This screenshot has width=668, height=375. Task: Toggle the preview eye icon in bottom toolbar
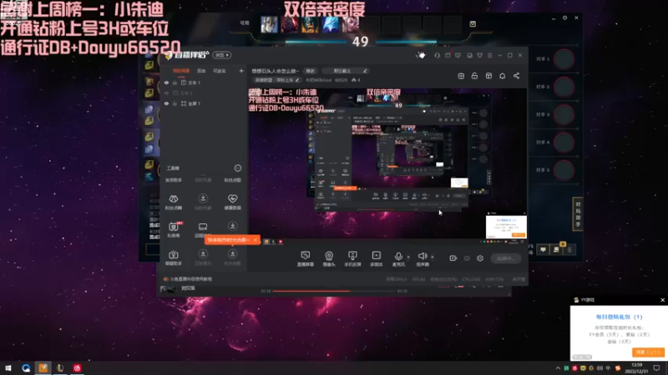pyautogui.click(x=467, y=258)
